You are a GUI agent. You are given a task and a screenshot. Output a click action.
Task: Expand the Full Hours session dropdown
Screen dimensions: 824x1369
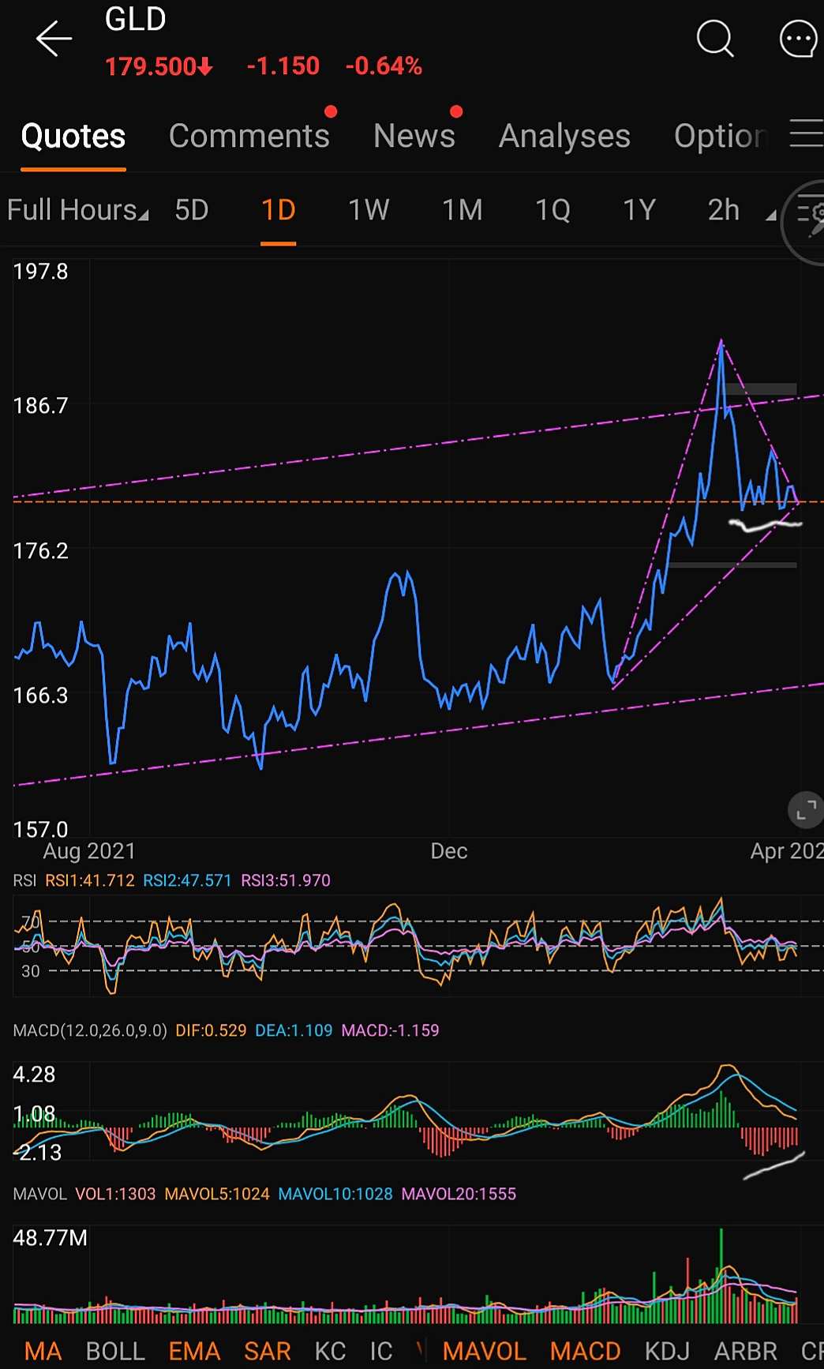[77, 210]
